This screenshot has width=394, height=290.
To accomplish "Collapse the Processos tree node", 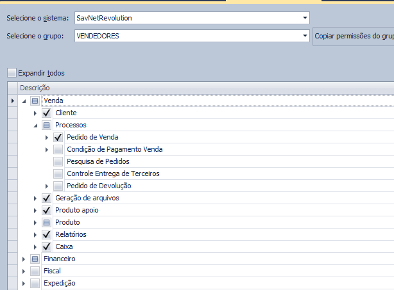I will tap(35, 125).
